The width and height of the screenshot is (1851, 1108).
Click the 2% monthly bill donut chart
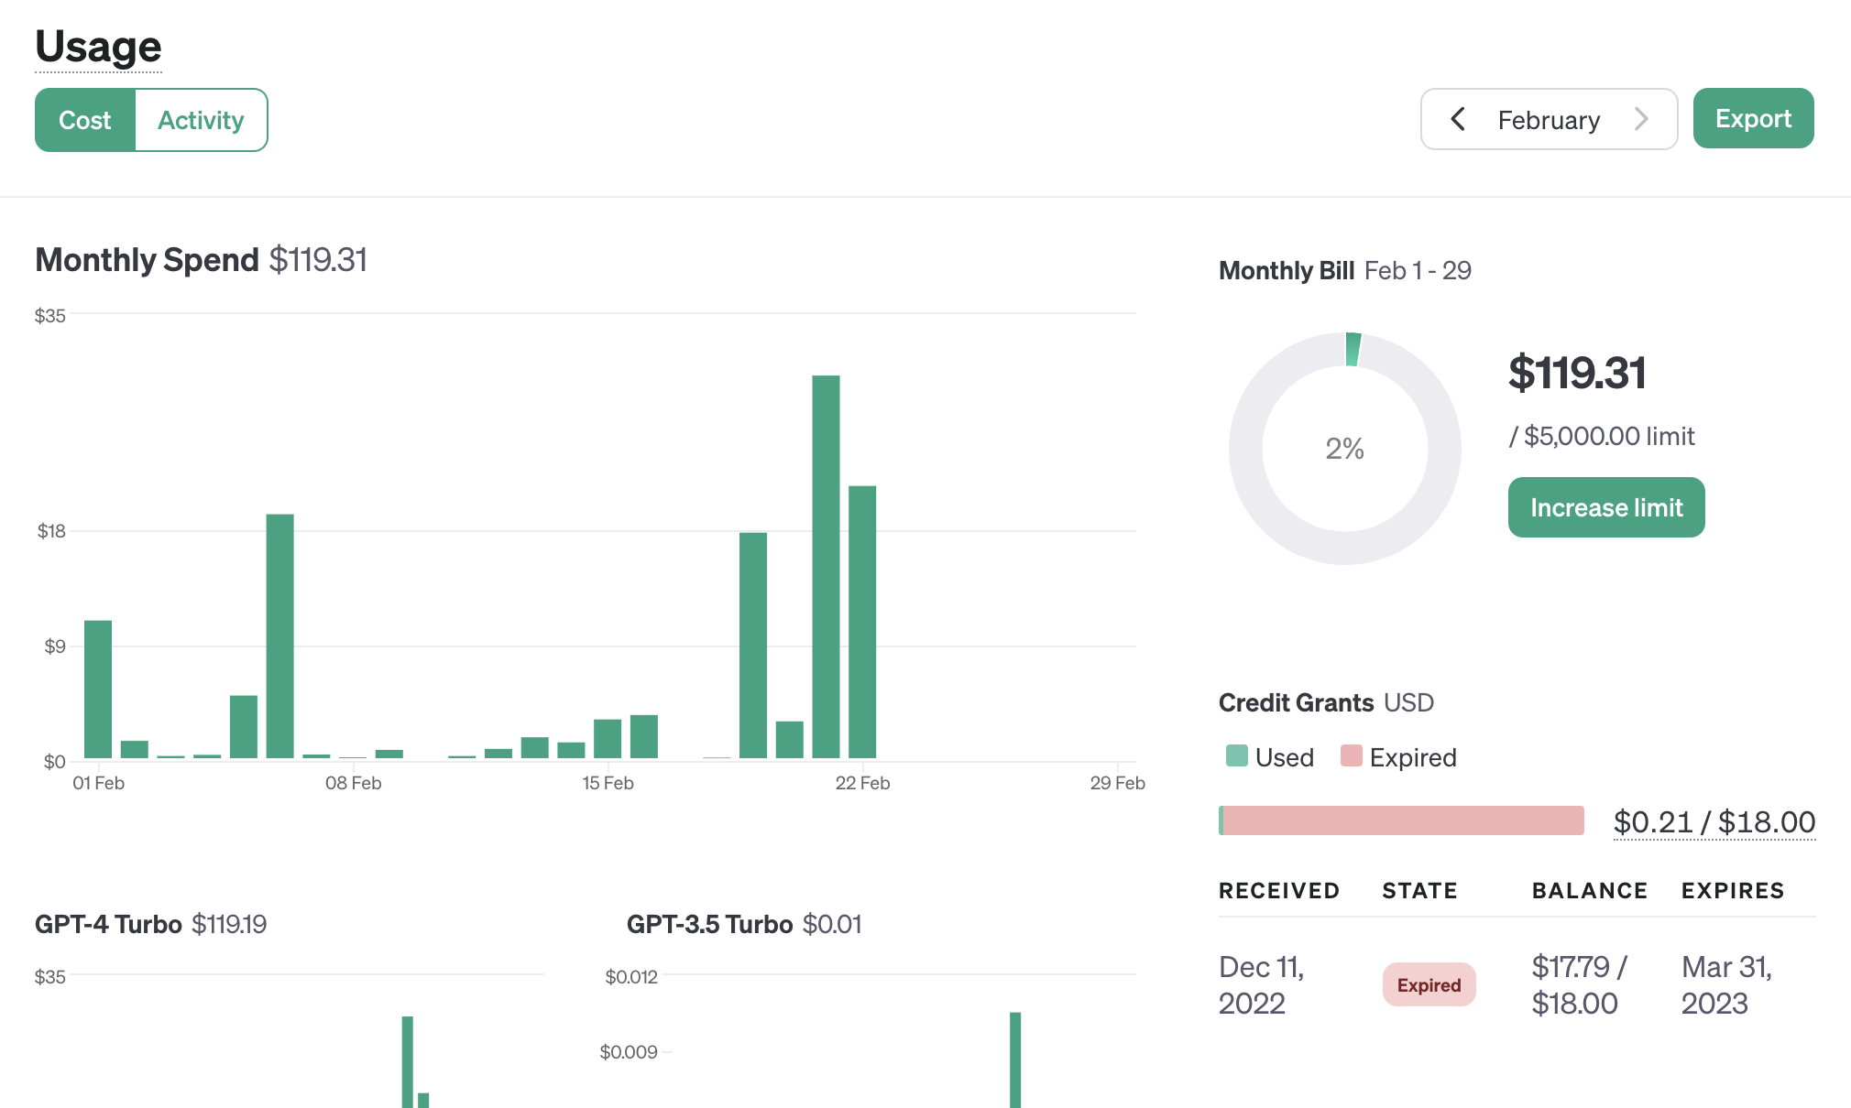pyautogui.click(x=1344, y=449)
